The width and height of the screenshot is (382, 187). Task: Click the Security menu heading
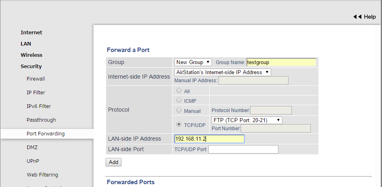(31, 66)
